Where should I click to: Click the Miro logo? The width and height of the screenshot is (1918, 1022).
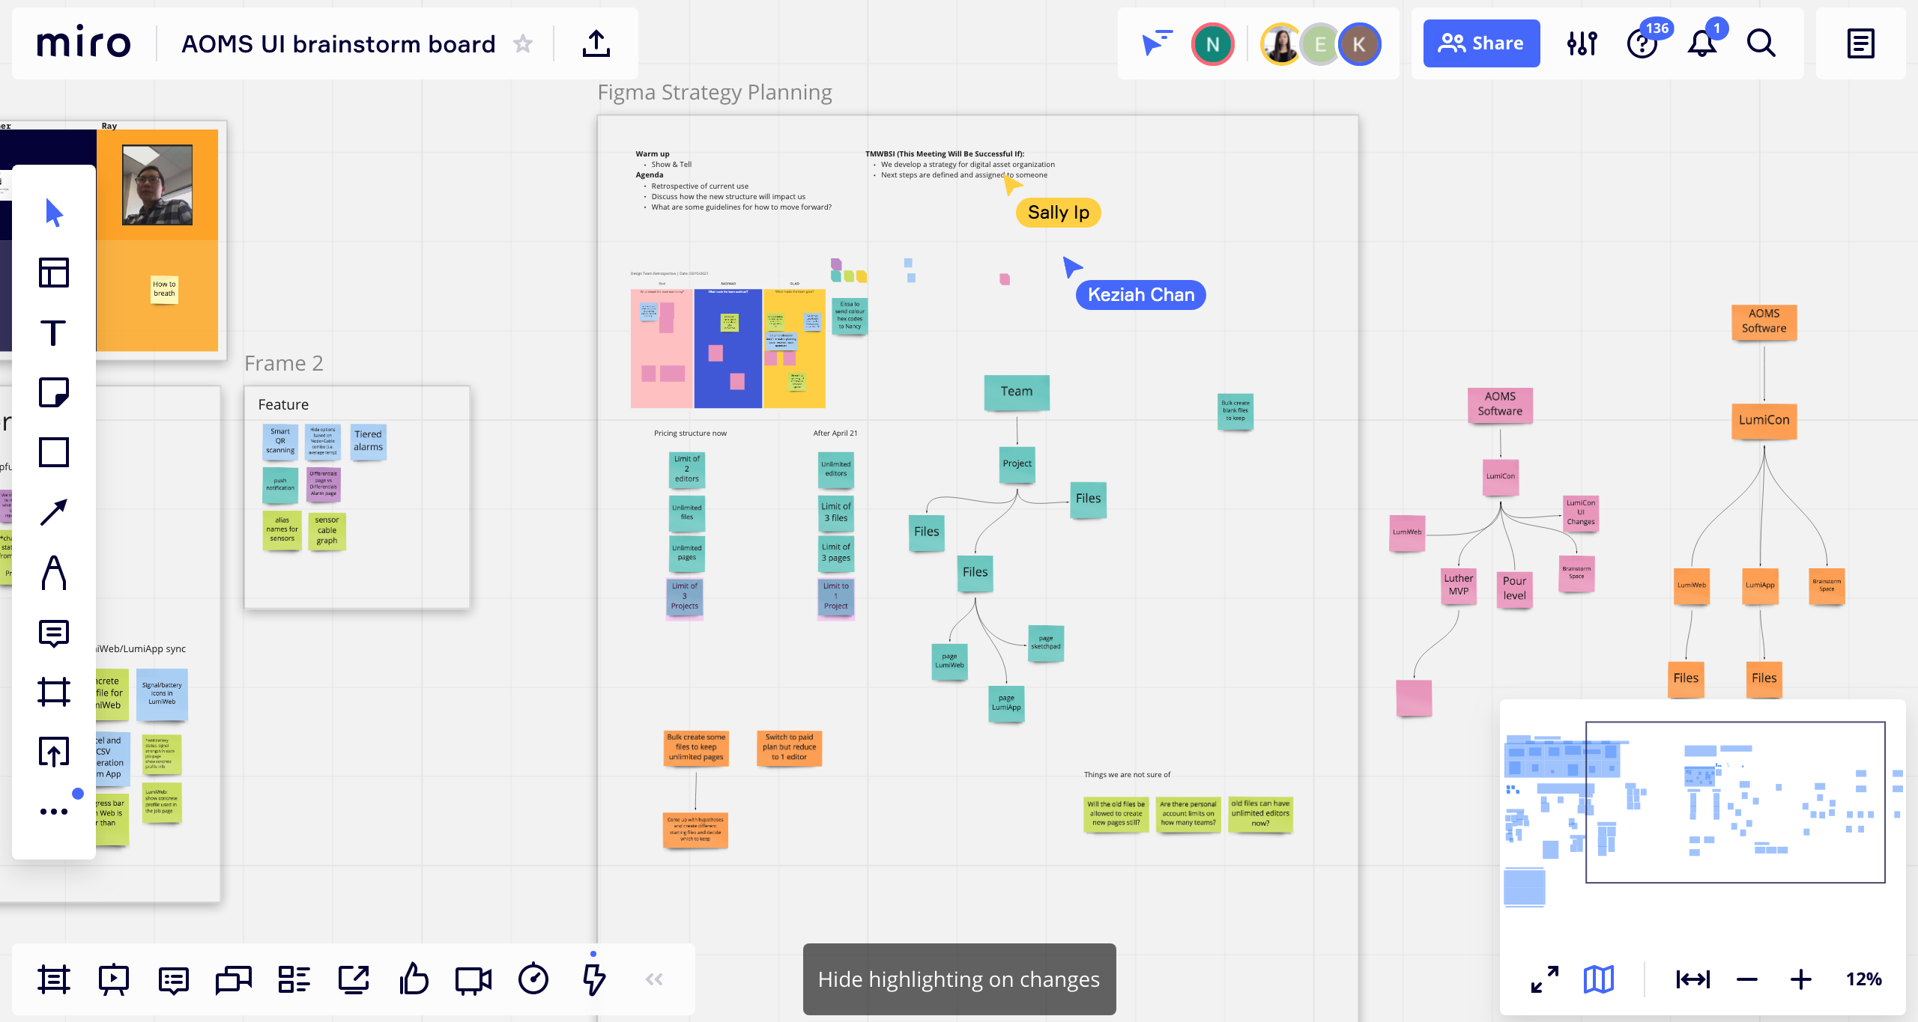point(84,43)
